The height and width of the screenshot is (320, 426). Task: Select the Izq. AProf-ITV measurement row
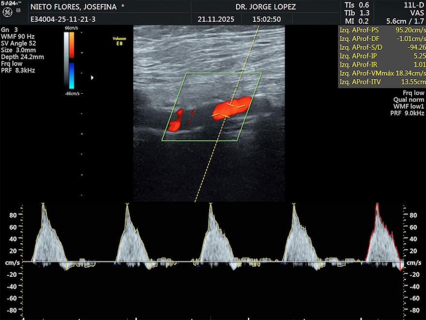pyautogui.click(x=382, y=82)
